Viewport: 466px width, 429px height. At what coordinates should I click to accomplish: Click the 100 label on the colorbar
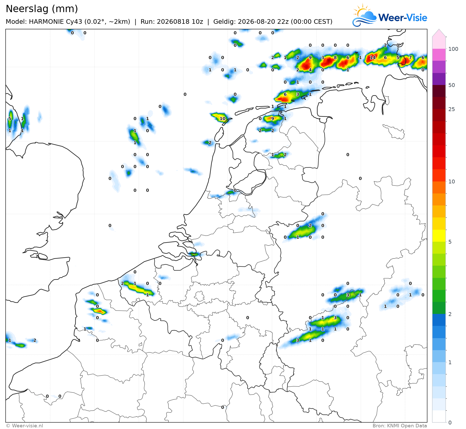[453, 49]
